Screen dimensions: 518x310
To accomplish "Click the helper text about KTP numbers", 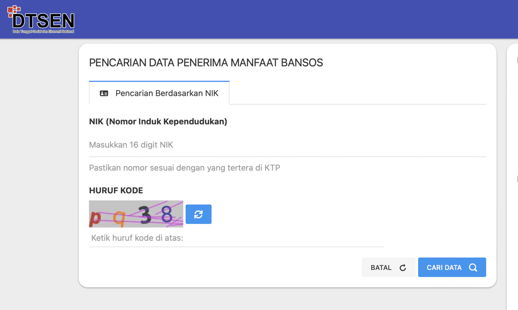I will (x=184, y=168).
